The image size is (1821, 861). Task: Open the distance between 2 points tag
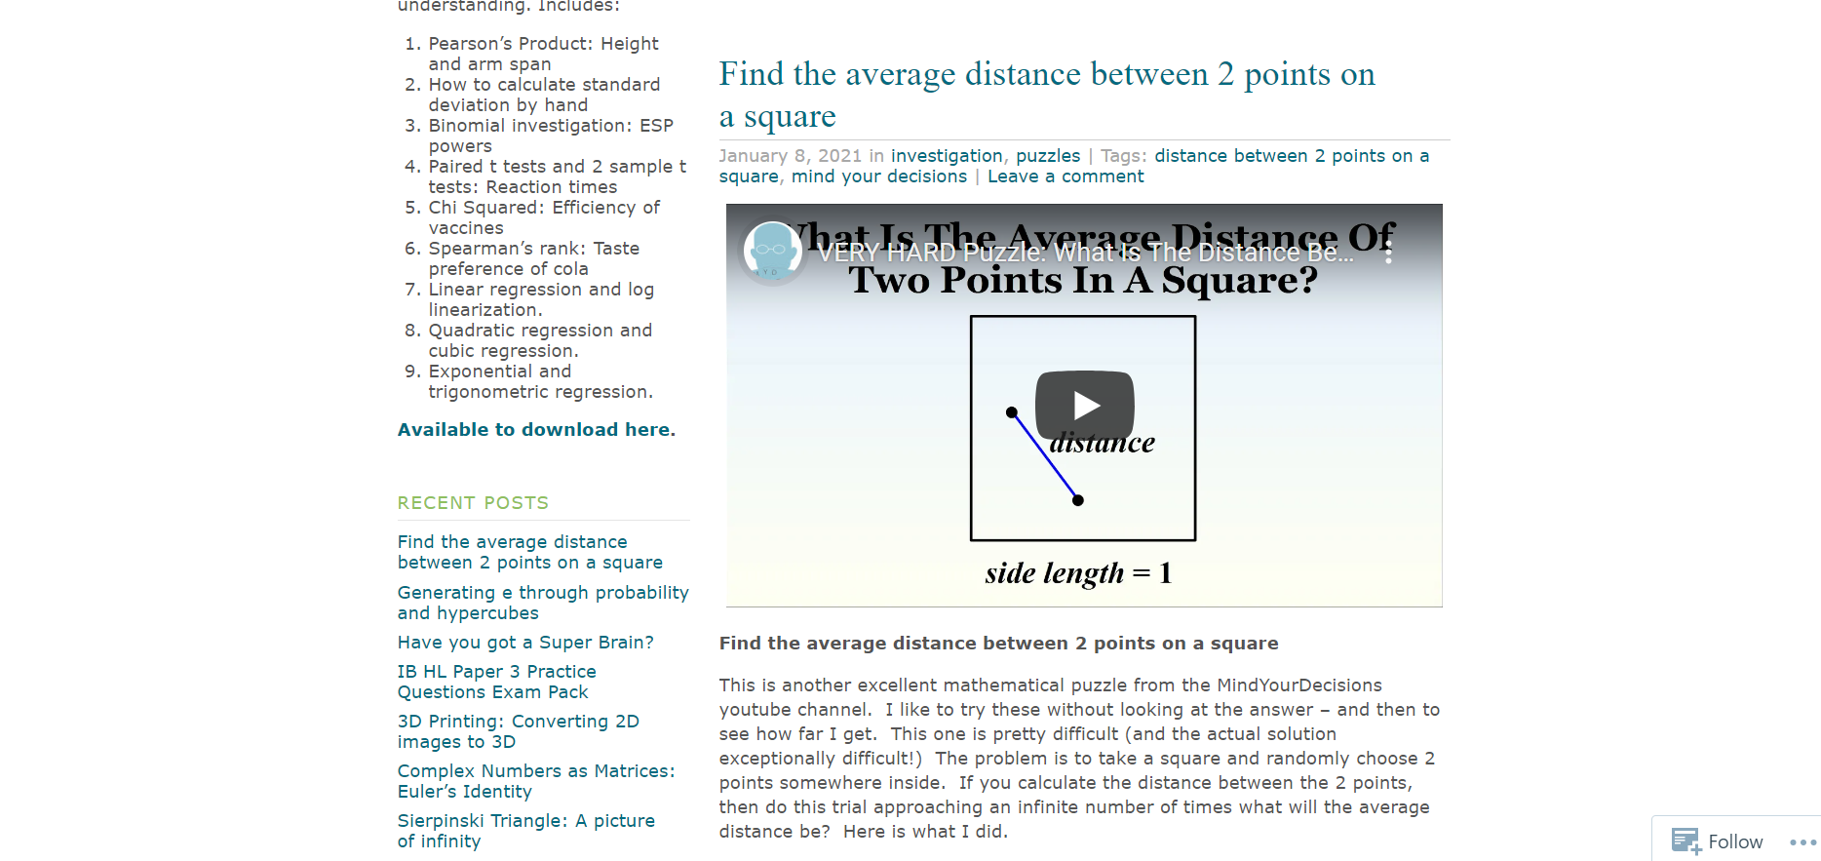click(x=1074, y=166)
